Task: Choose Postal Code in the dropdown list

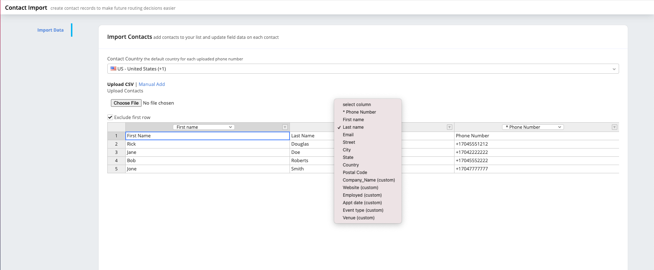Action: [x=355, y=173]
